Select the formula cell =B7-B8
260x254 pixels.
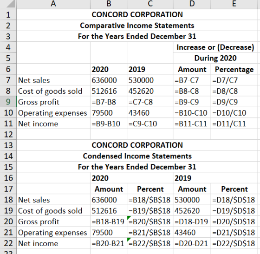(109, 102)
